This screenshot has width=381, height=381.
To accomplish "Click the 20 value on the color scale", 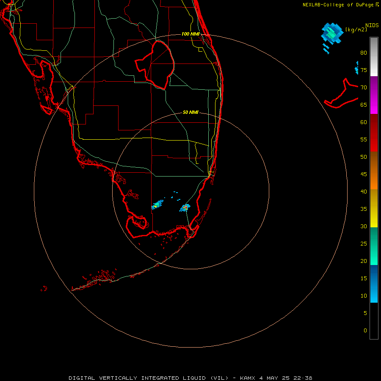I will pyautogui.click(x=364, y=261).
